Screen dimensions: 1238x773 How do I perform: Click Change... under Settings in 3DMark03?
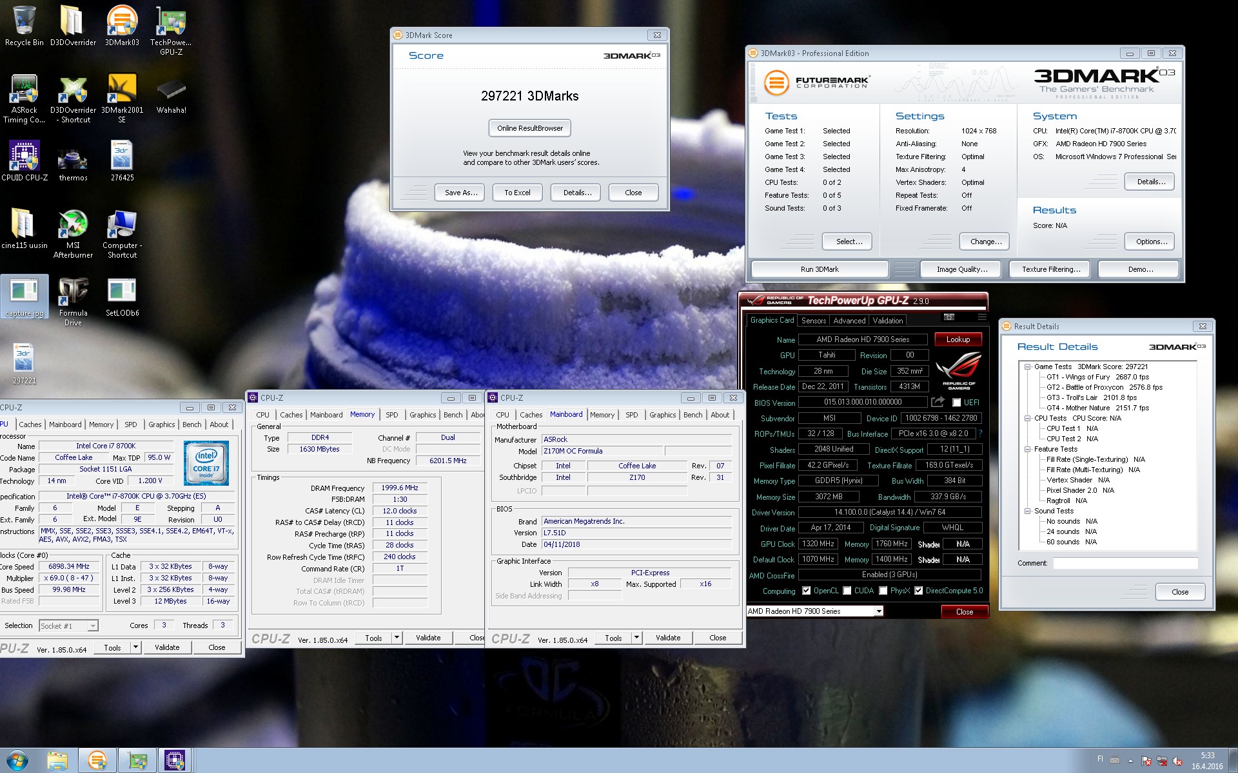pos(985,242)
